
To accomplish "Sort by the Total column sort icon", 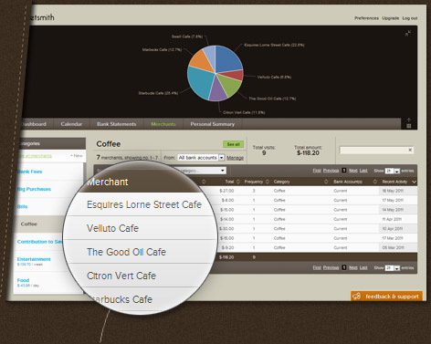I will [x=238, y=182].
